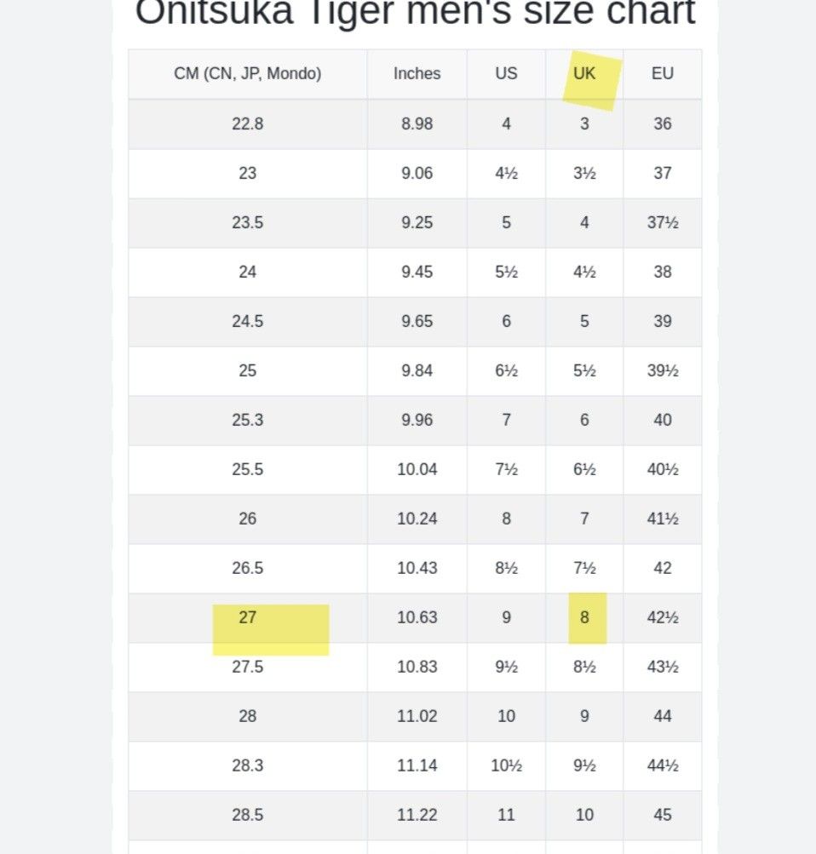Viewport: 816px width, 854px height.
Task: Click the highlighted UK column header
Action: pyautogui.click(x=584, y=73)
